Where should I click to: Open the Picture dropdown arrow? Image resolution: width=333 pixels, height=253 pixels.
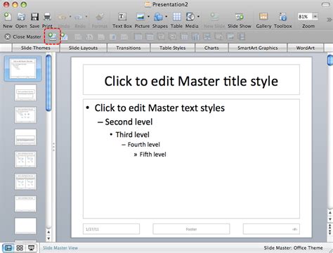pos(148,17)
